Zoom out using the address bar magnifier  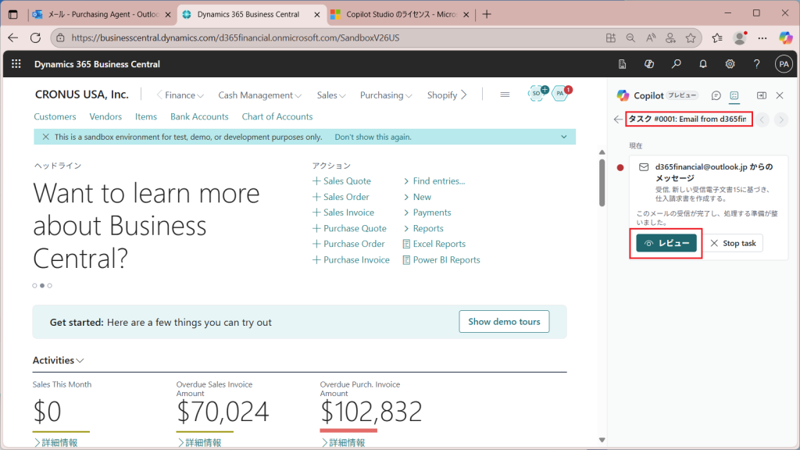[630, 37]
